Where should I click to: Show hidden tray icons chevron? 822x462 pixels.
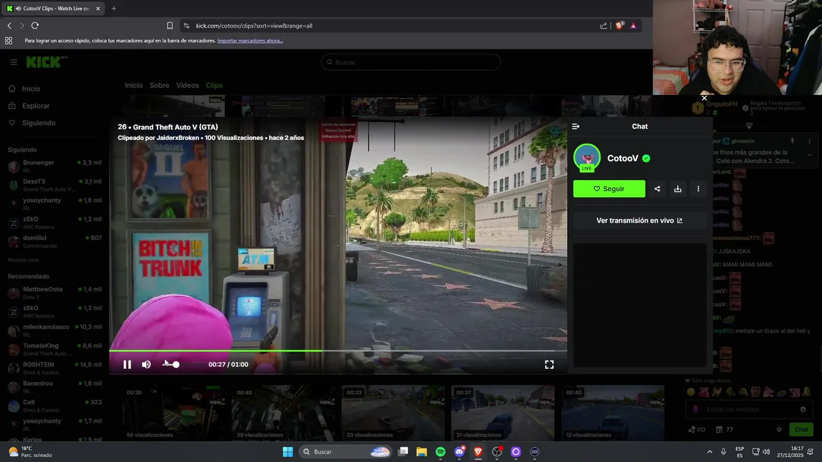point(710,452)
